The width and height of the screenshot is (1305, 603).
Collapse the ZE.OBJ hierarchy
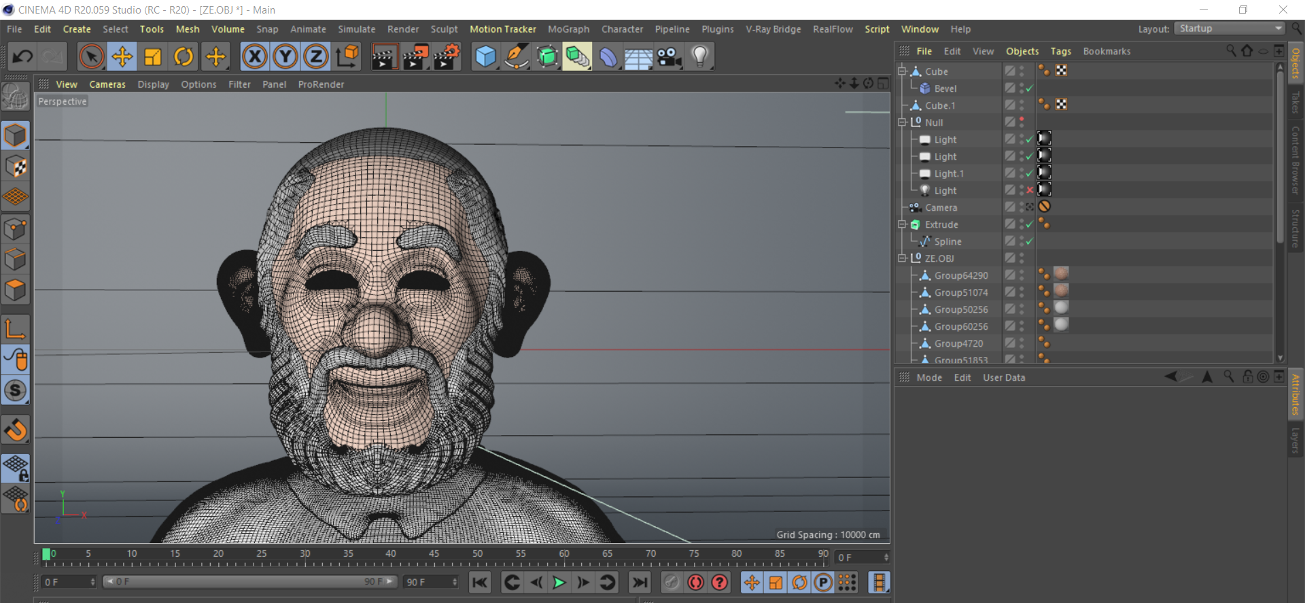(902, 258)
